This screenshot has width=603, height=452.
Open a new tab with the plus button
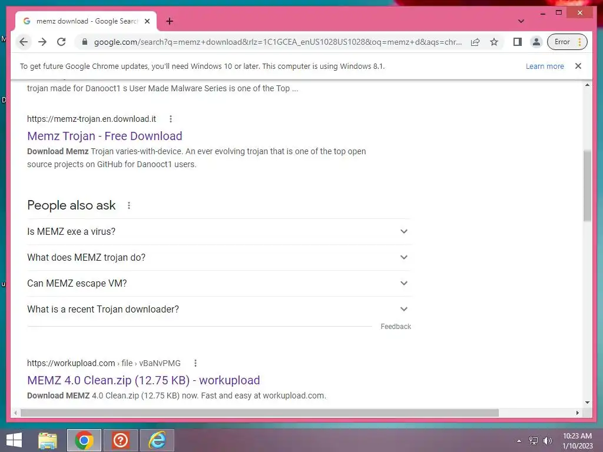170,21
